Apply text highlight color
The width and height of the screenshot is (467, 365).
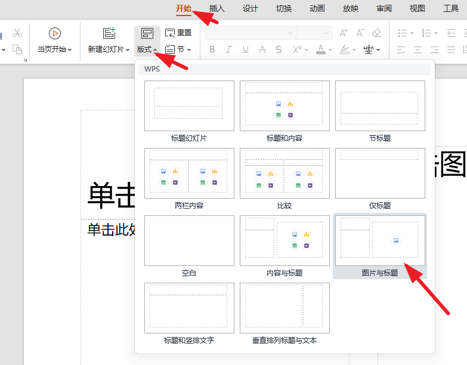point(345,50)
